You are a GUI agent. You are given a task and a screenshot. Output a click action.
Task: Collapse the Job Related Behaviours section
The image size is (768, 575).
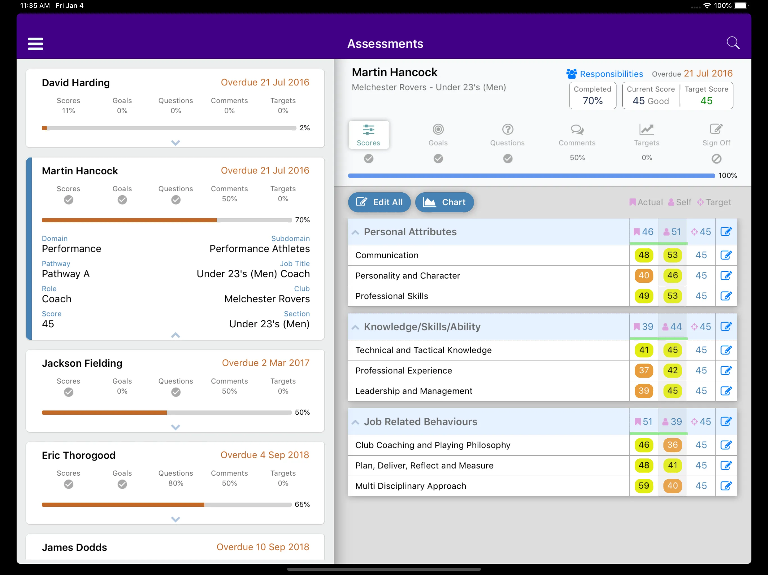pos(355,423)
